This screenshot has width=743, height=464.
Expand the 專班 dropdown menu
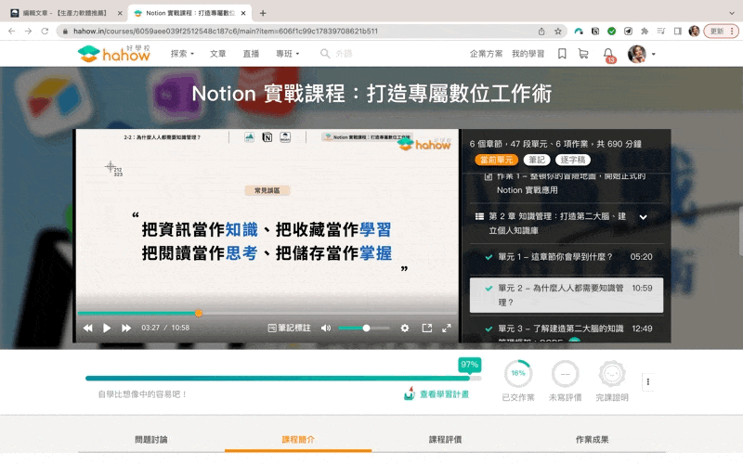[288, 54]
